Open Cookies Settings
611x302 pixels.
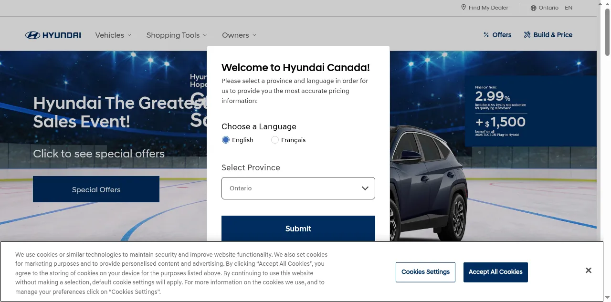point(425,272)
